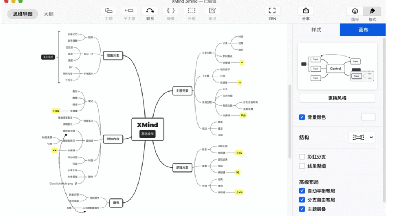
Task: Click attachment icon next to Class Schedule.png
Action: pyautogui.click(x=76, y=184)
